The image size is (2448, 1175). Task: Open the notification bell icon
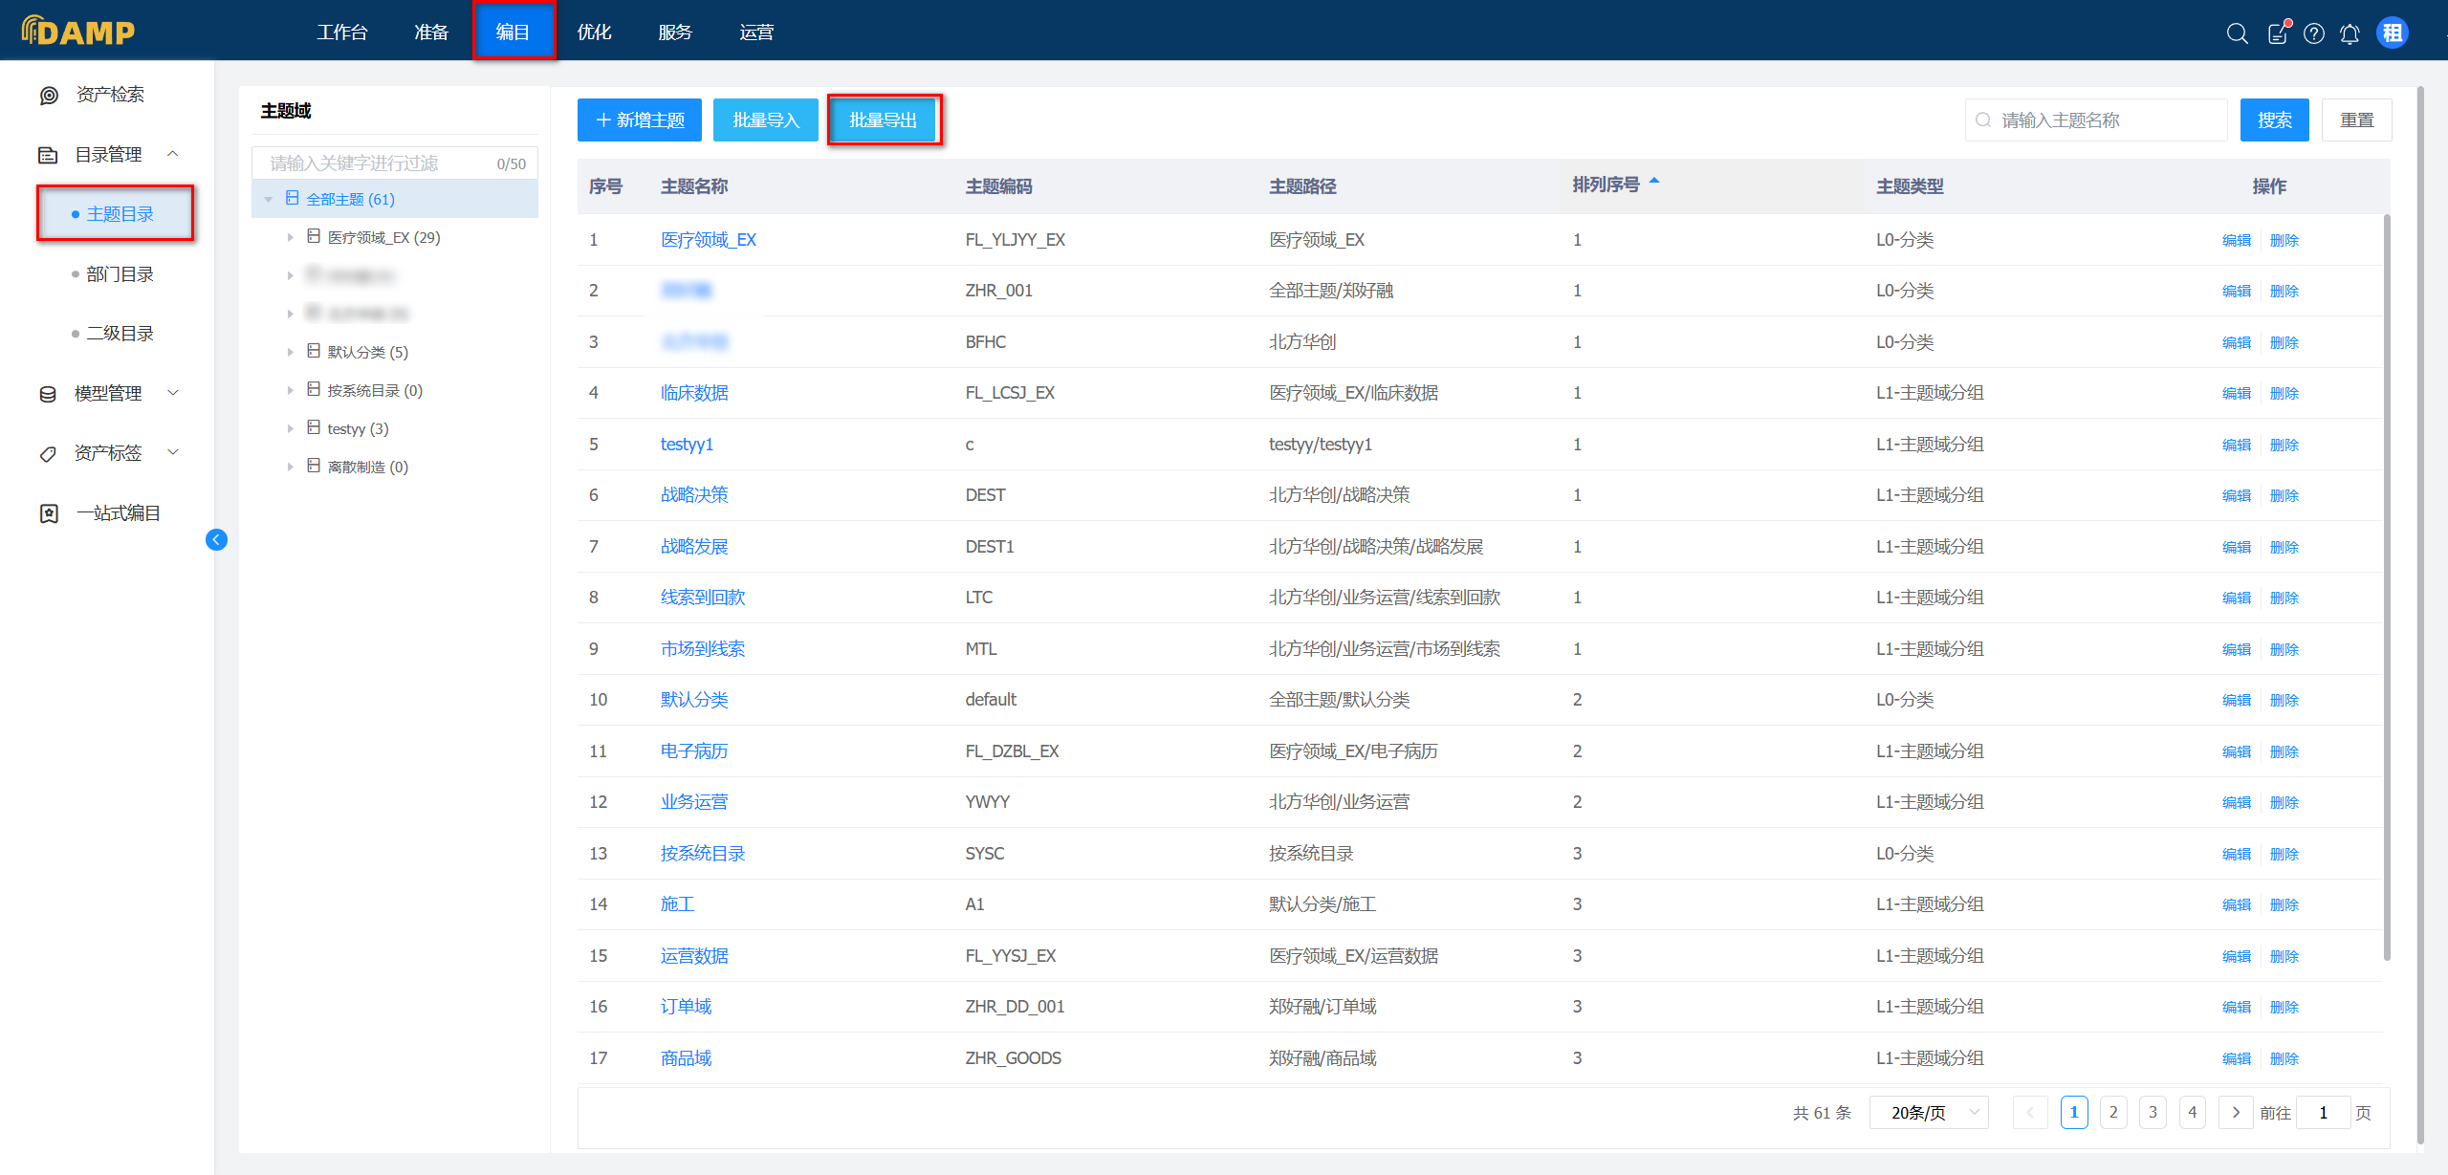pos(2350,33)
